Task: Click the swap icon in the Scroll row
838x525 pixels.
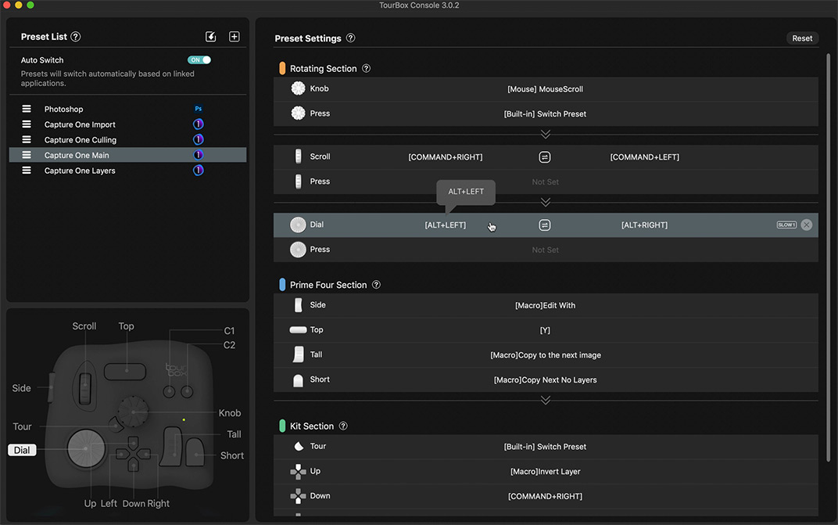Action: click(x=545, y=156)
